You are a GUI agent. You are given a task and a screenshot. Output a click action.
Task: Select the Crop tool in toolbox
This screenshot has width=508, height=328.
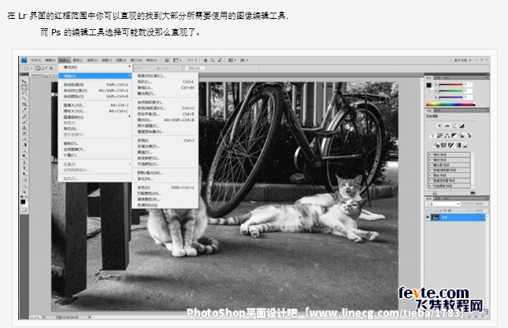(x=24, y=105)
